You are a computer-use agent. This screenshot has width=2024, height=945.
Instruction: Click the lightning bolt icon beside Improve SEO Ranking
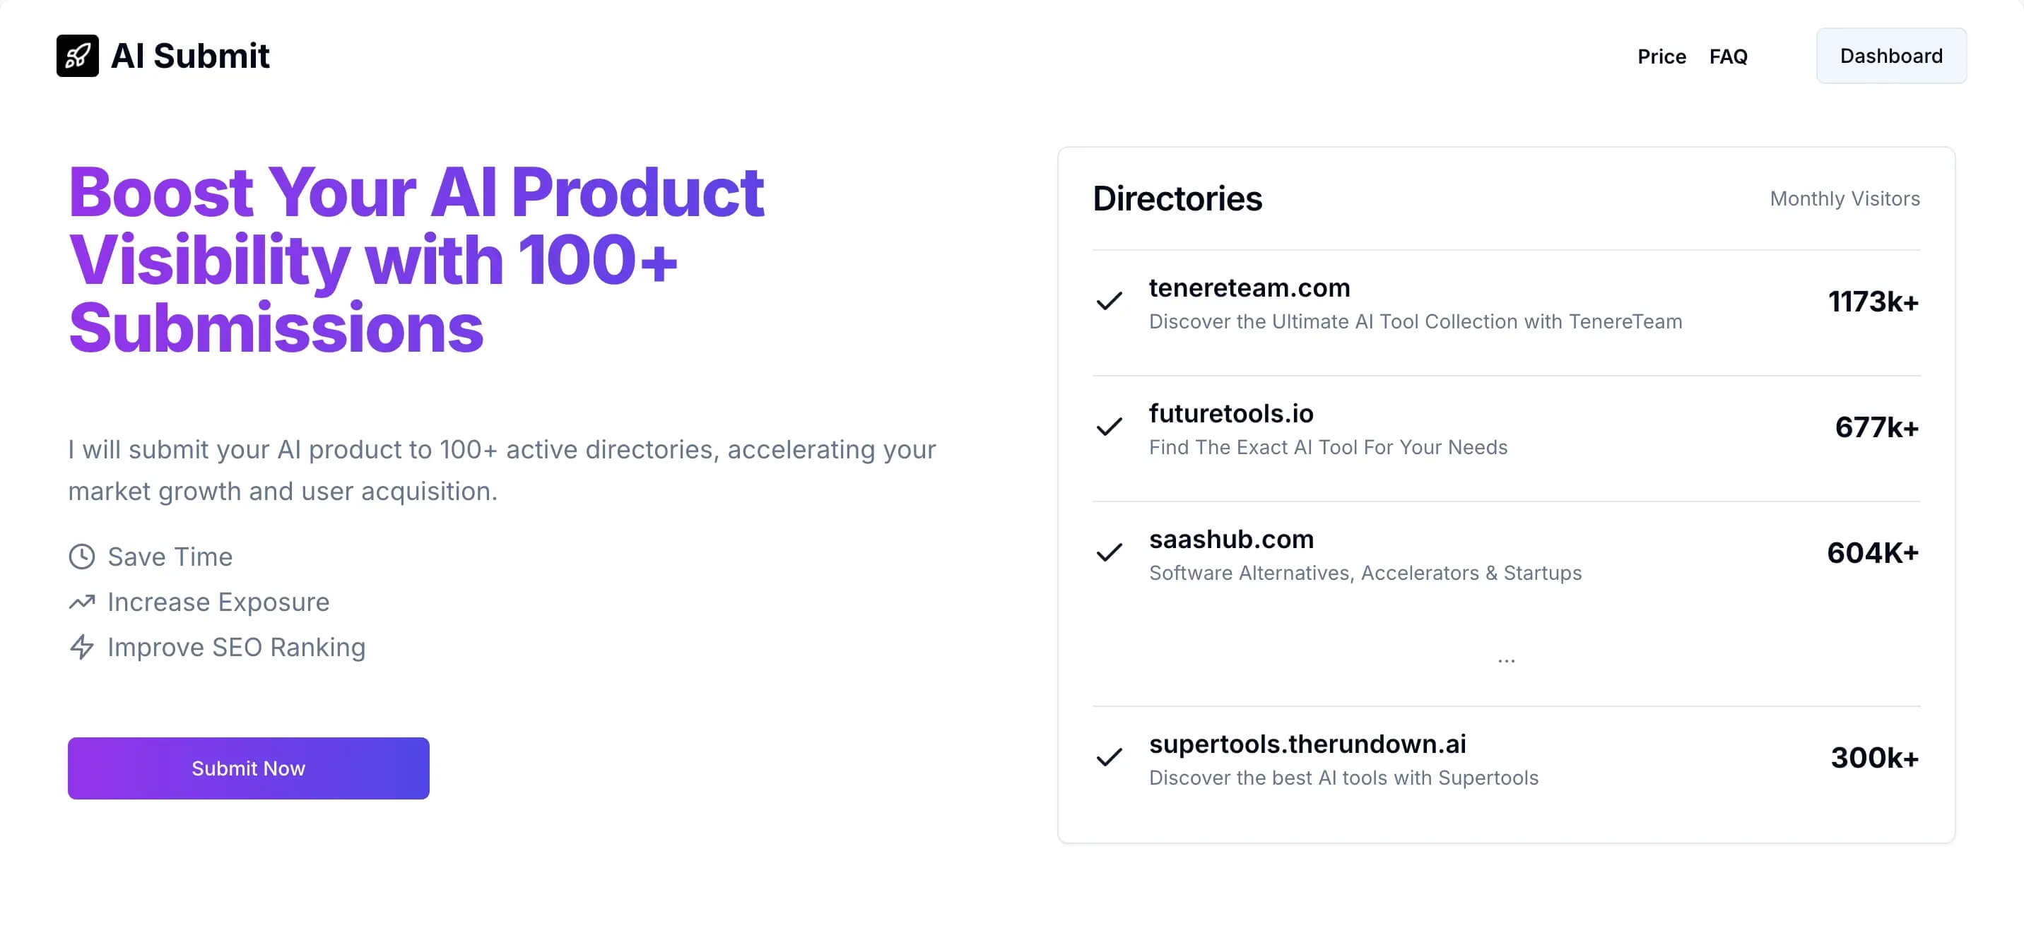pos(82,646)
